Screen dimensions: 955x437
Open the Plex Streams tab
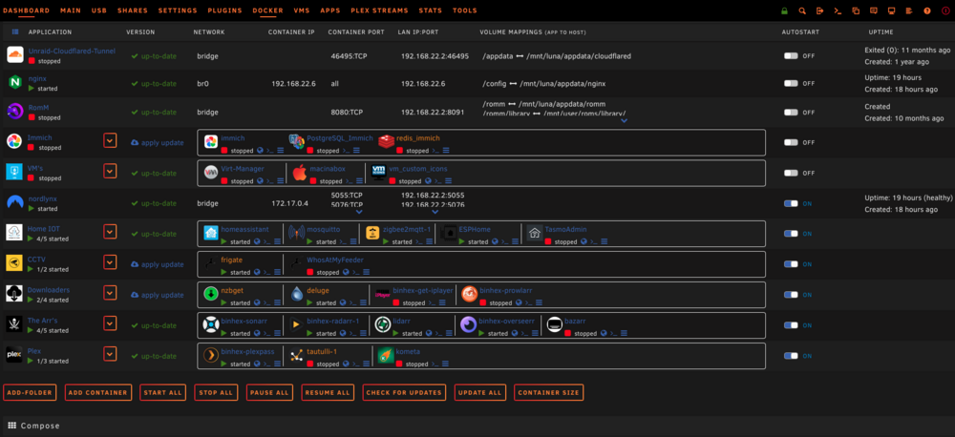click(379, 10)
